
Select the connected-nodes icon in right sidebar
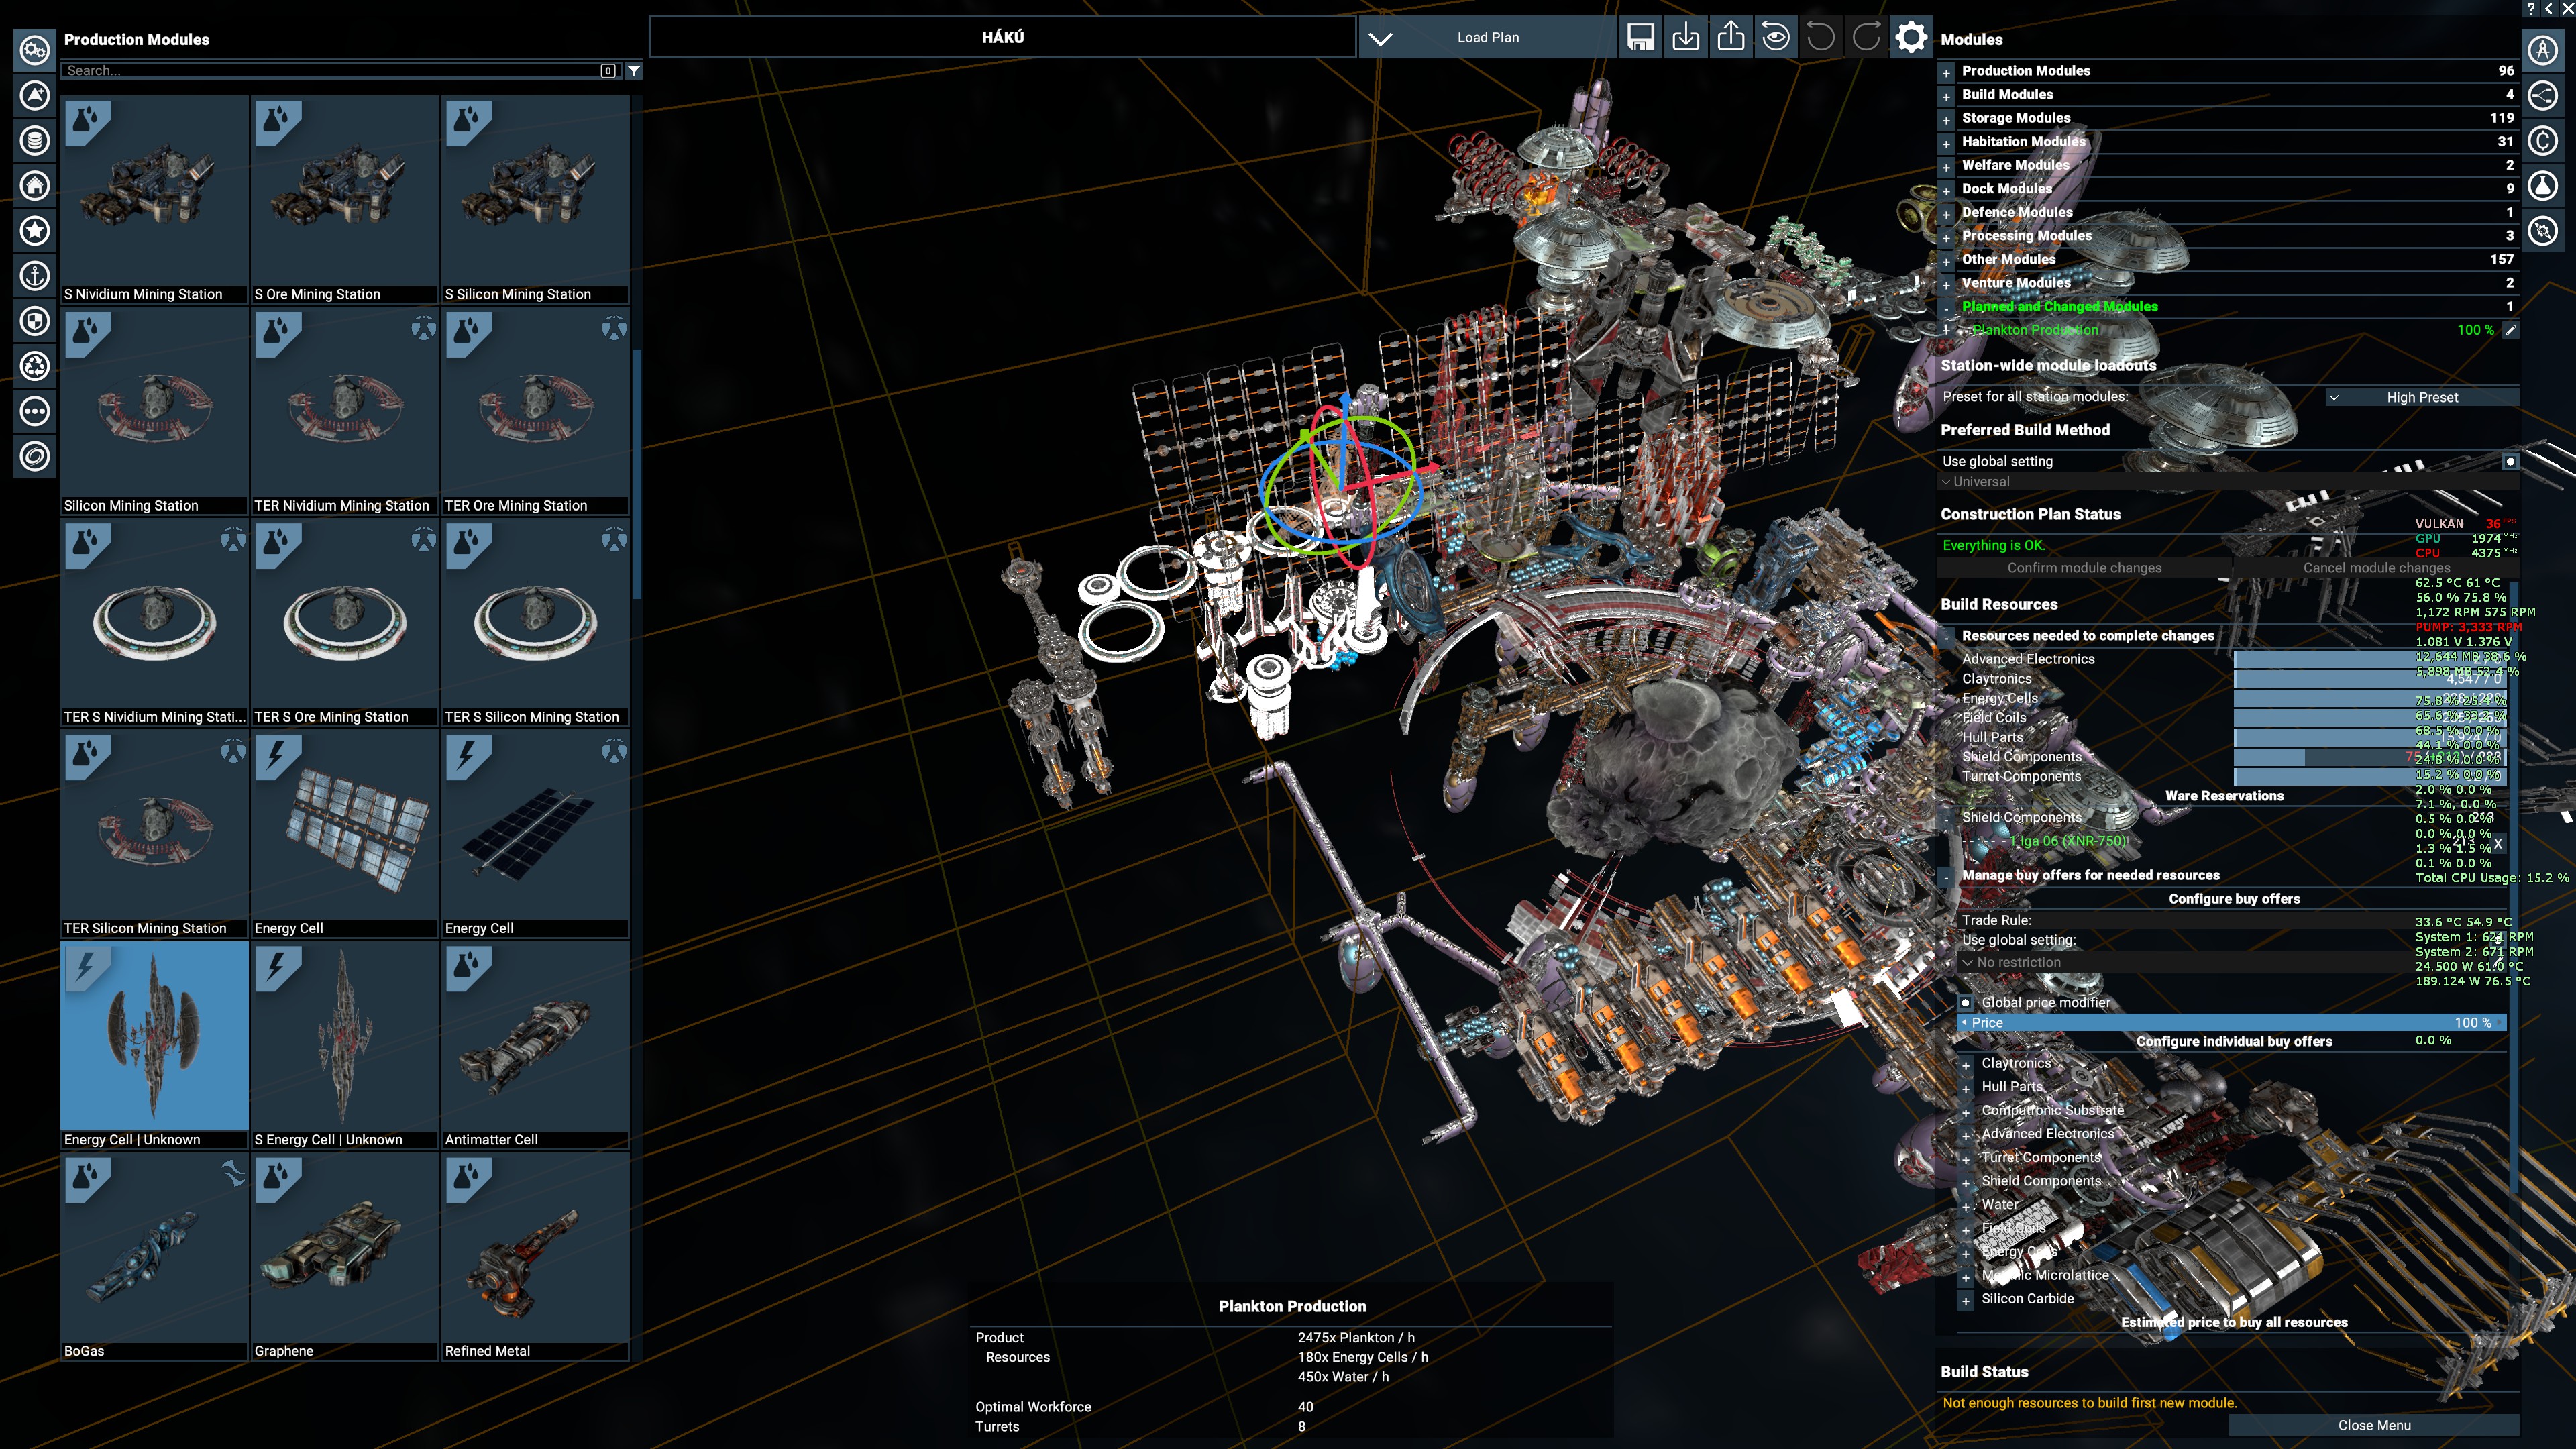(x=2543, y=95)
